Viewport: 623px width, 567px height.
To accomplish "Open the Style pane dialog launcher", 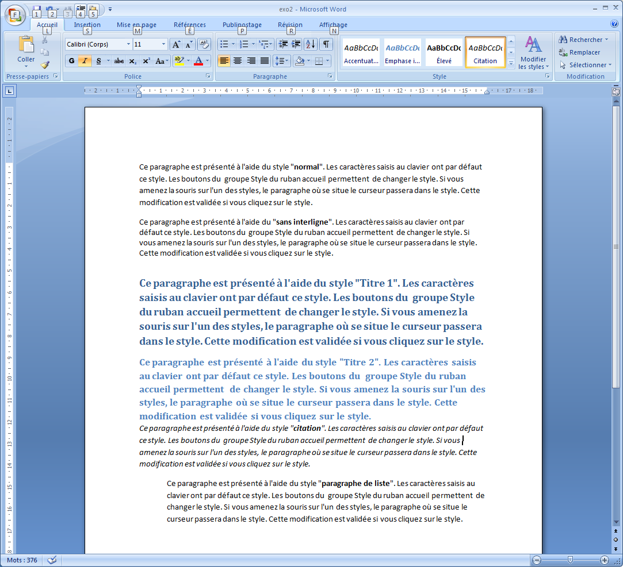I will [548, 76].
